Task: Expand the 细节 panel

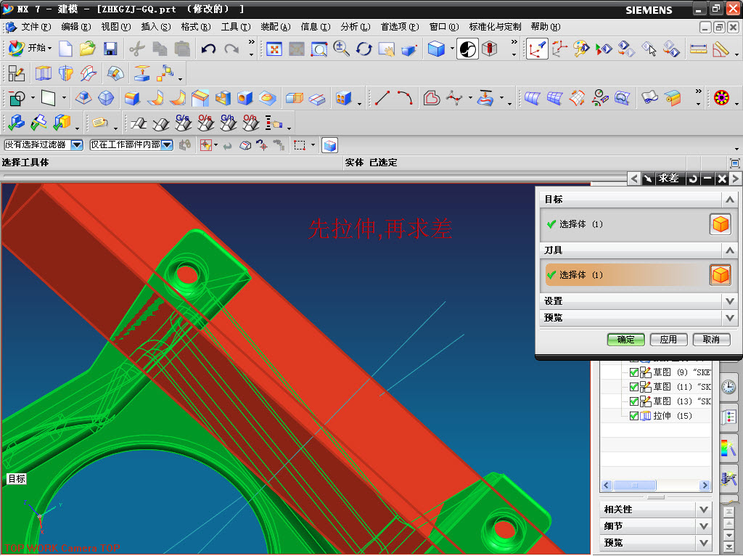Action: pos(704,526)
